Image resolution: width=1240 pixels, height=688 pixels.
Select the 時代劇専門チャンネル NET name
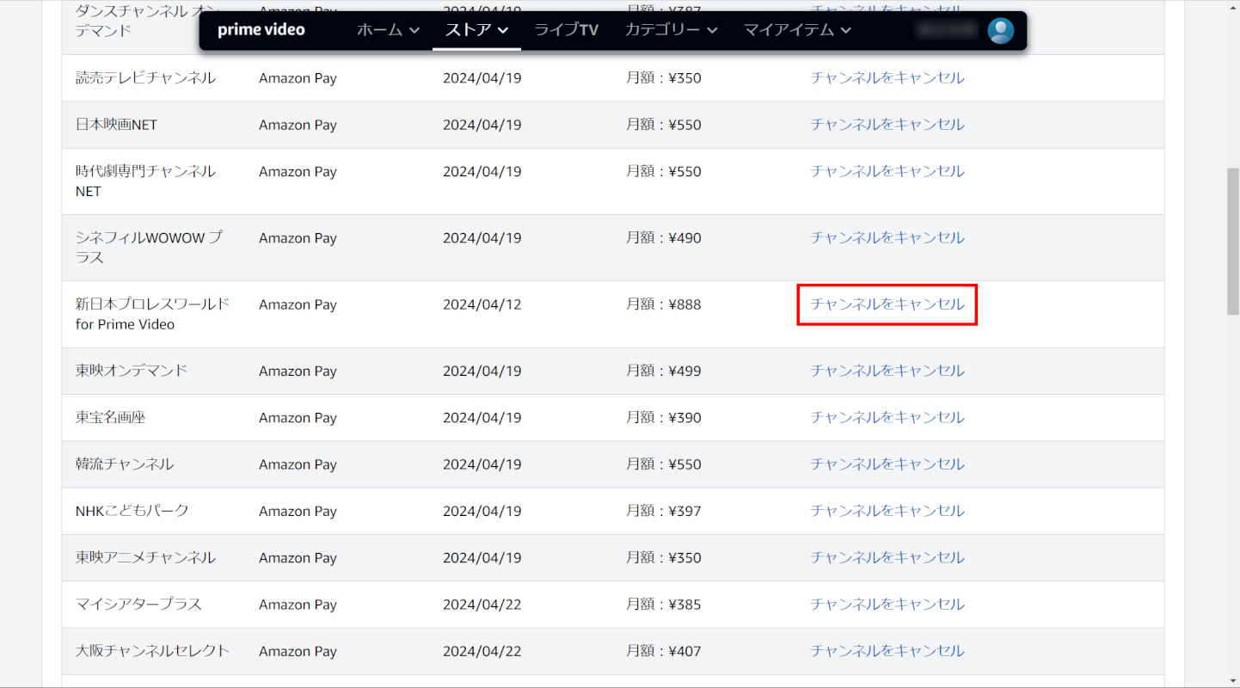point(145,181)
